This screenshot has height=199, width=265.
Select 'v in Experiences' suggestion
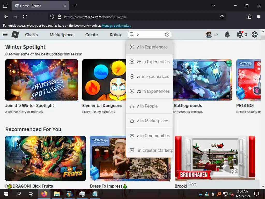coord(149,47)
